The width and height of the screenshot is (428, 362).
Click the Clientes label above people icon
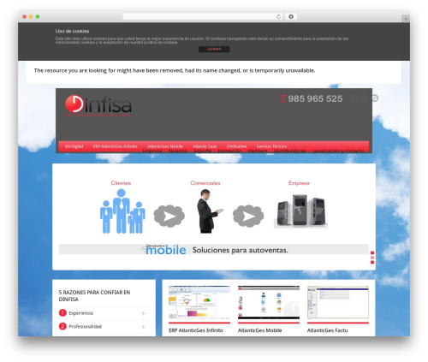(121, 183)
